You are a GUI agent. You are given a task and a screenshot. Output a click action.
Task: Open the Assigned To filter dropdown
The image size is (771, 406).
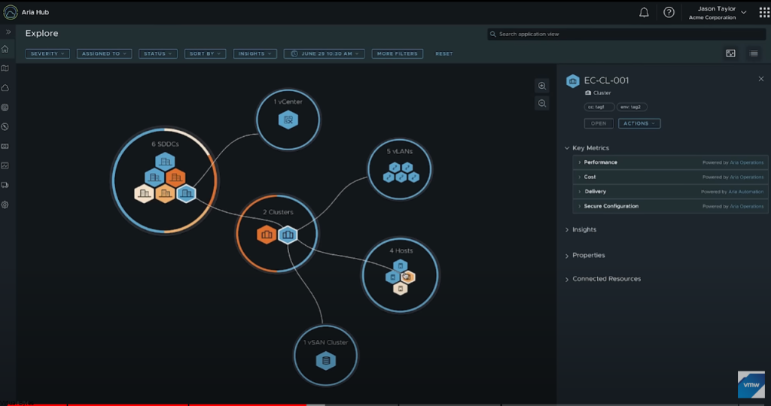point(104,53)
